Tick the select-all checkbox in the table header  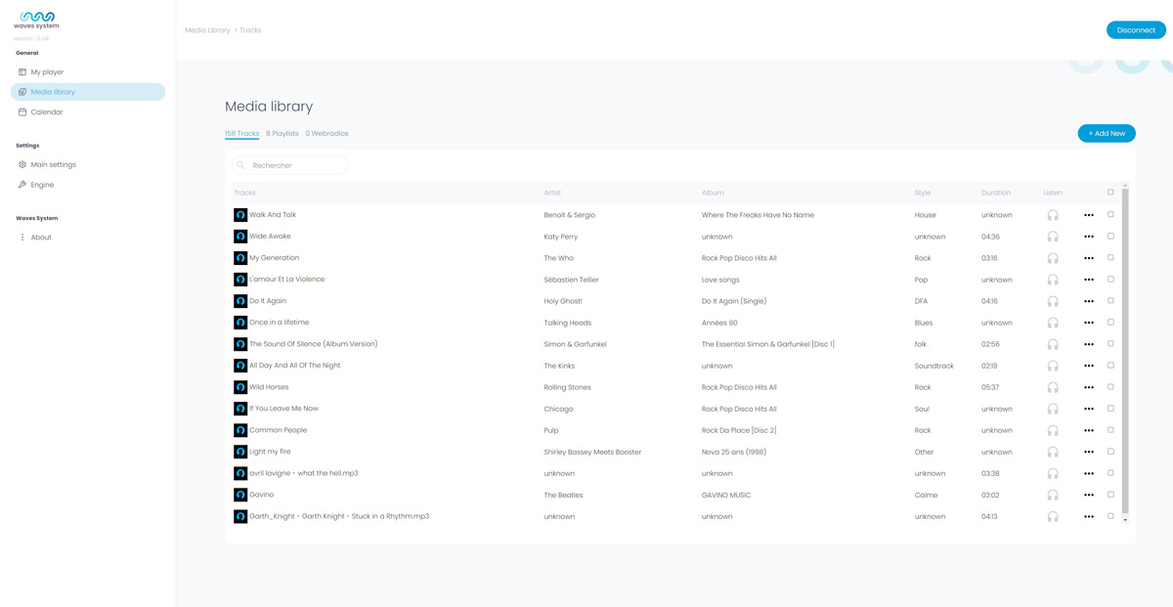pos(1110,193)
